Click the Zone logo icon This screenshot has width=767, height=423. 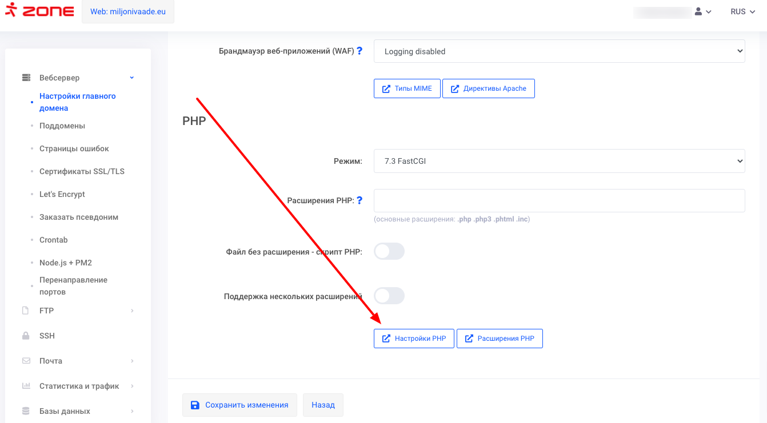tap(11, 11)
